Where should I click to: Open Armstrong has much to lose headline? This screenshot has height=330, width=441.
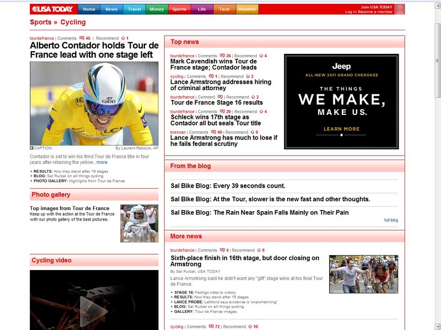224,141
